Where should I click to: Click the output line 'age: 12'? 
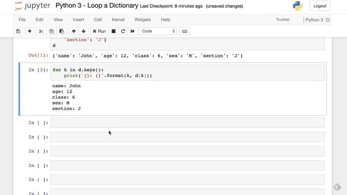[x=62, y=92]
